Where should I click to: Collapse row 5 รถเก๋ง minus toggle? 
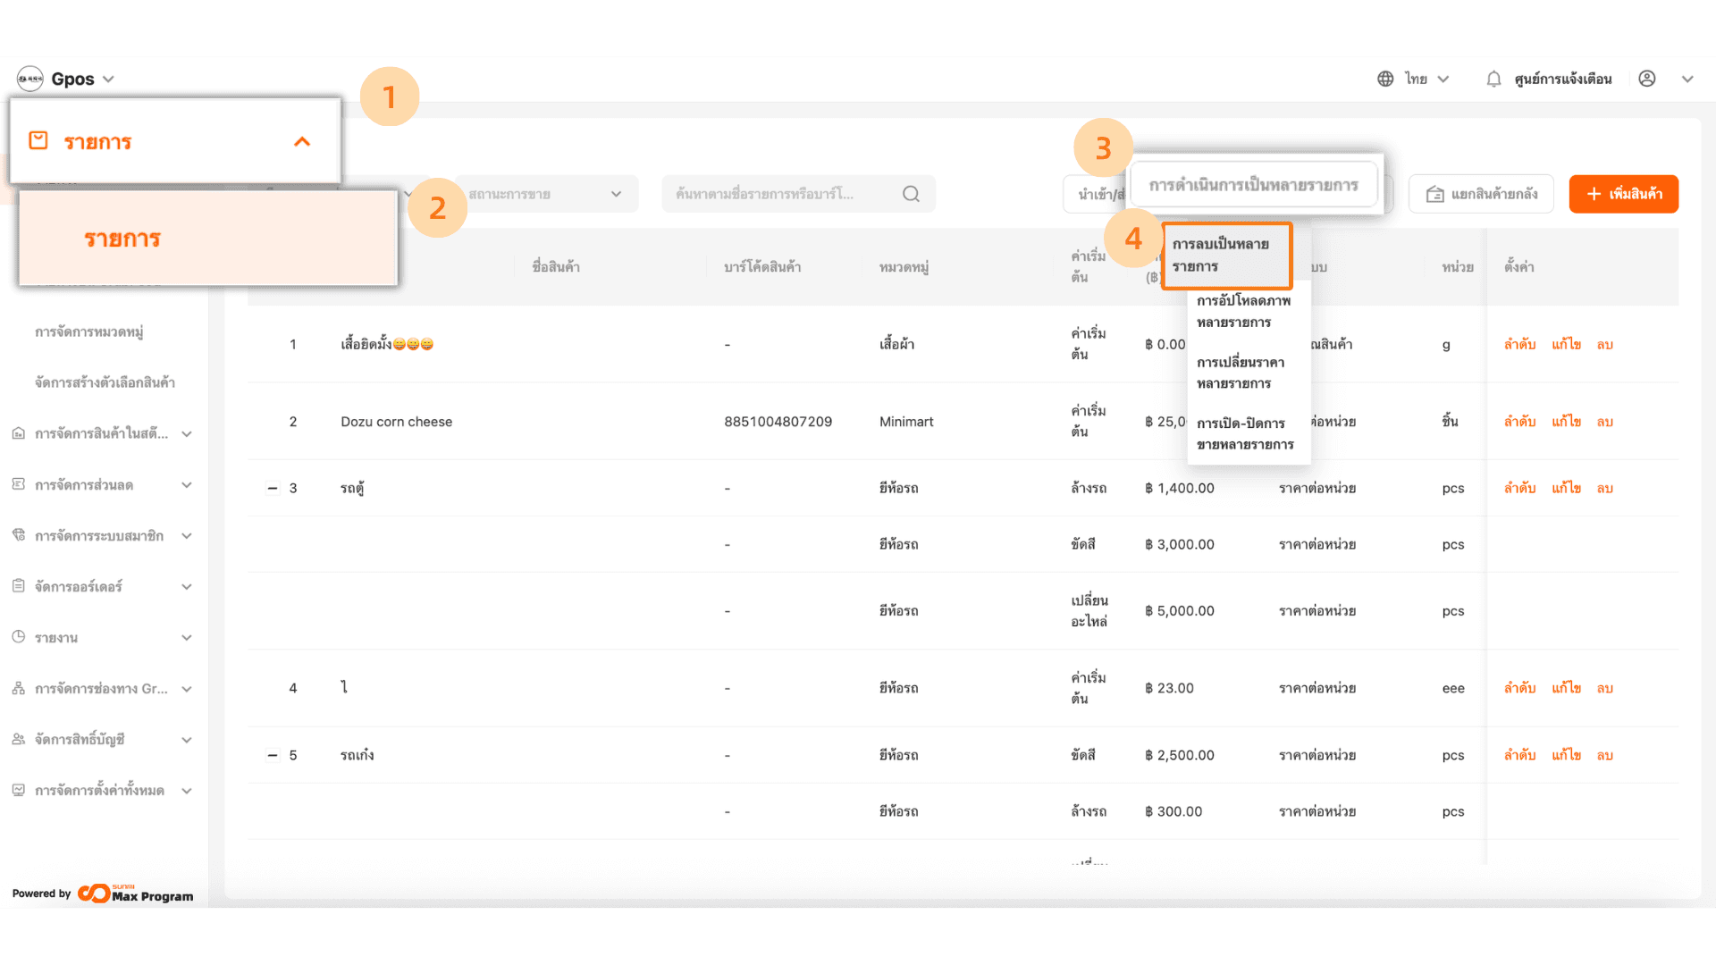point(273,755)
